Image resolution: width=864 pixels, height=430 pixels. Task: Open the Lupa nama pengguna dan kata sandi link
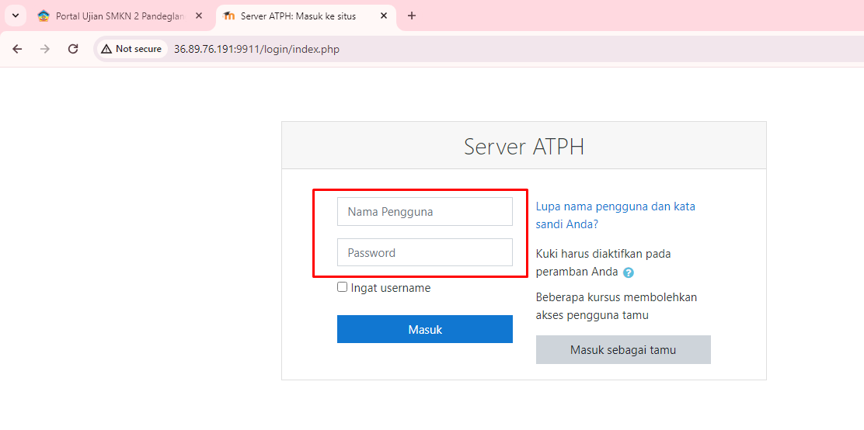(x=615, y=215)
